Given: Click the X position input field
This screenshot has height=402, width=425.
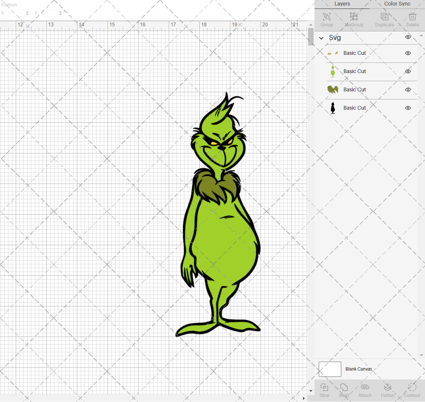Looking at the screenshot, I should (16, 13).
